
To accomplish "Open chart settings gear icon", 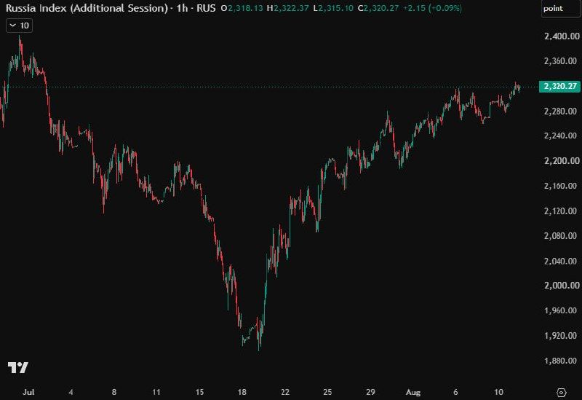I will point(561,392).
